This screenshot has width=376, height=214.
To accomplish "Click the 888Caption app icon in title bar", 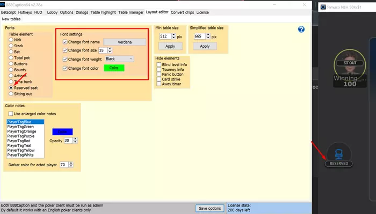I will click(2, 4).
